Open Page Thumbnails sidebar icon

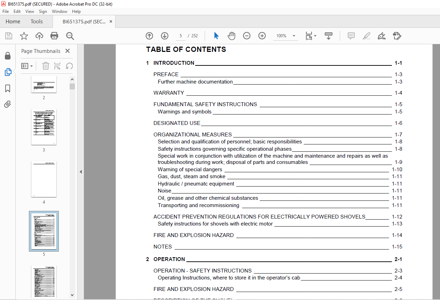(8, 72)
